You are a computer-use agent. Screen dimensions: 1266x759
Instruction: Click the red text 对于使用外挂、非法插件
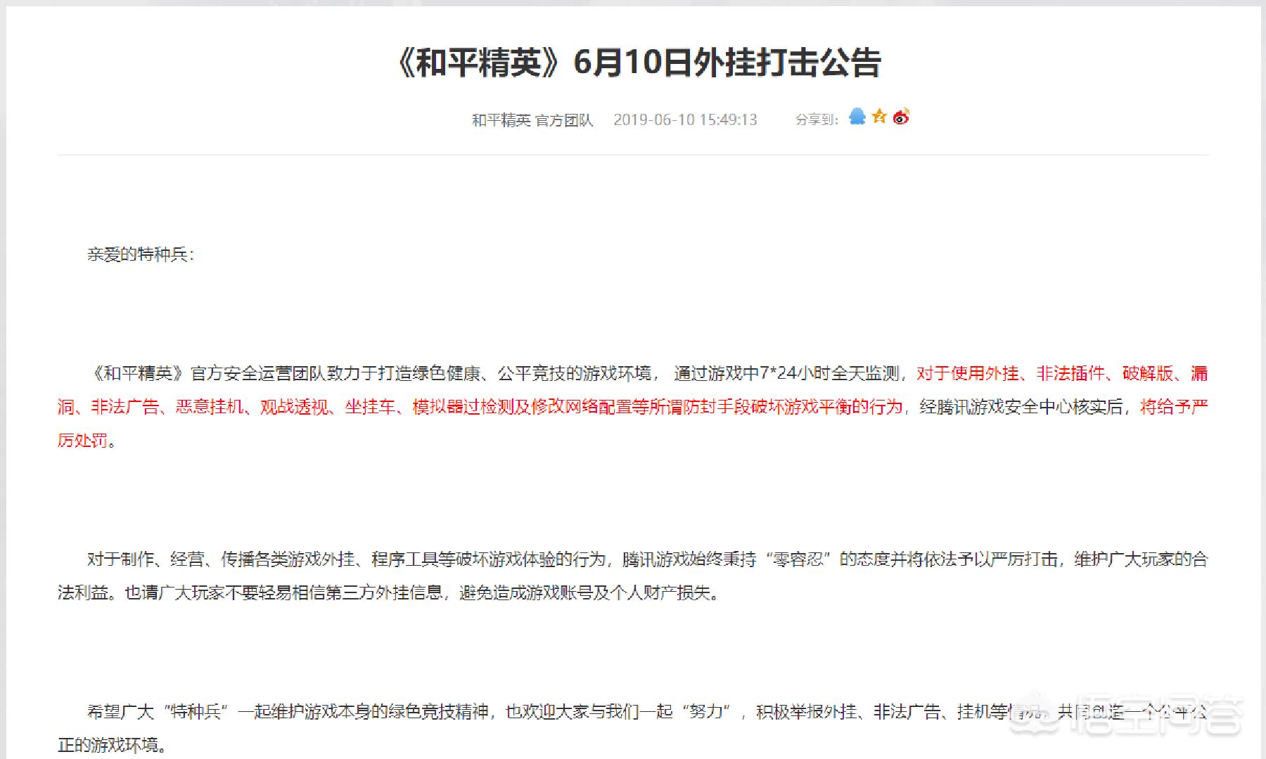pyautogui.click(x=1009, y=374)
